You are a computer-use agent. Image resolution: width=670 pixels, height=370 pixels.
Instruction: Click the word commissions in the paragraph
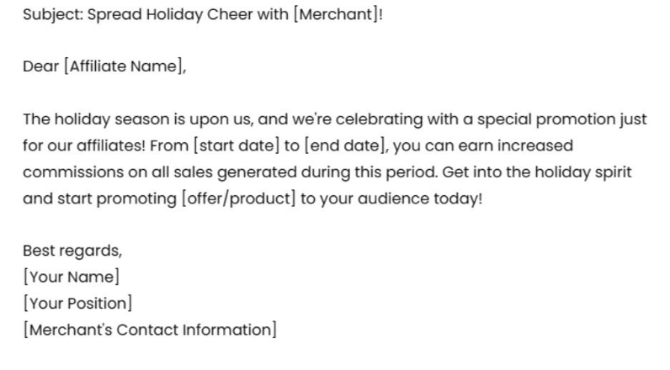click(x=73, y=172)
